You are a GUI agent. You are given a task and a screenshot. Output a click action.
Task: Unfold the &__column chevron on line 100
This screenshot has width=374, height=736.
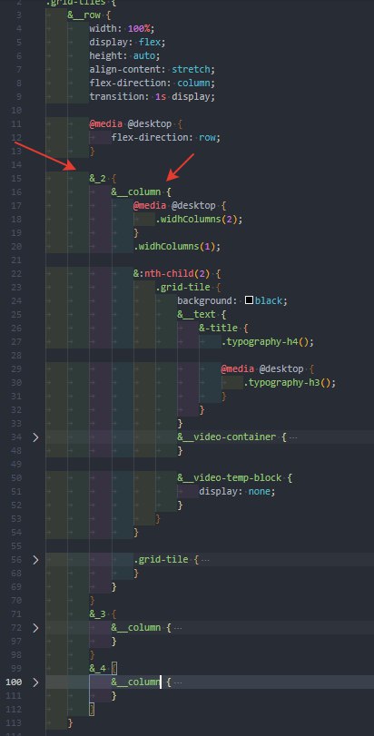tap(35, 682)
